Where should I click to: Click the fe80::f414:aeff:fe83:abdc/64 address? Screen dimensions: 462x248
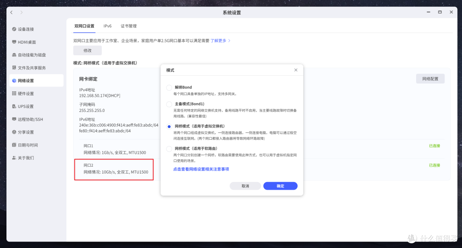click(x=105, y=131)
